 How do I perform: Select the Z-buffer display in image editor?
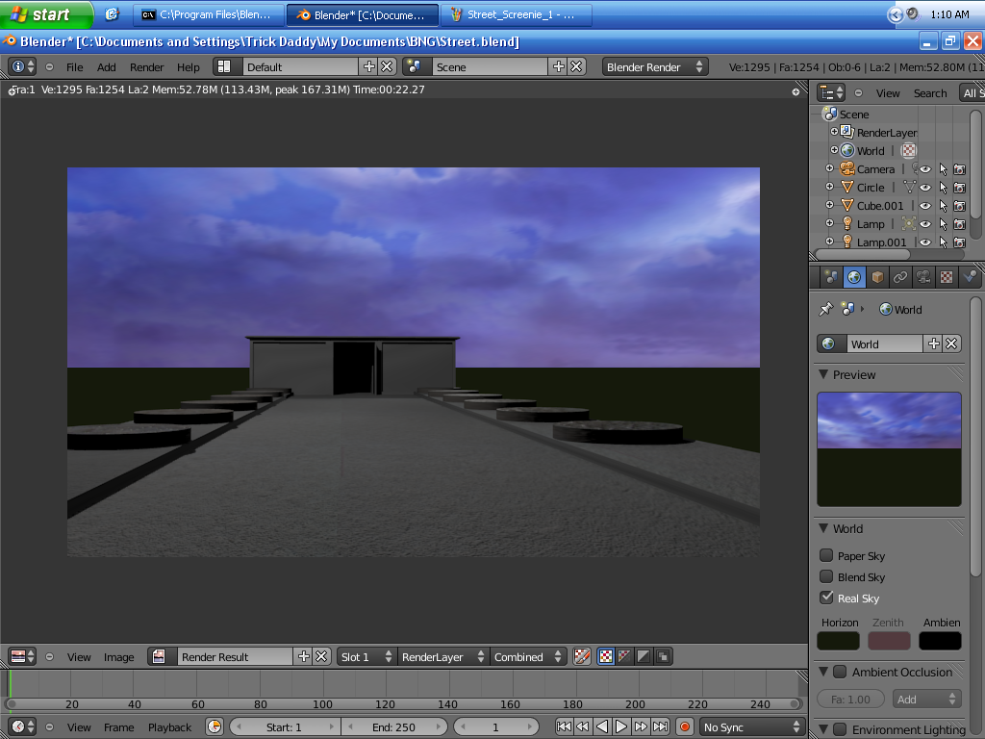tap(643, 656)
